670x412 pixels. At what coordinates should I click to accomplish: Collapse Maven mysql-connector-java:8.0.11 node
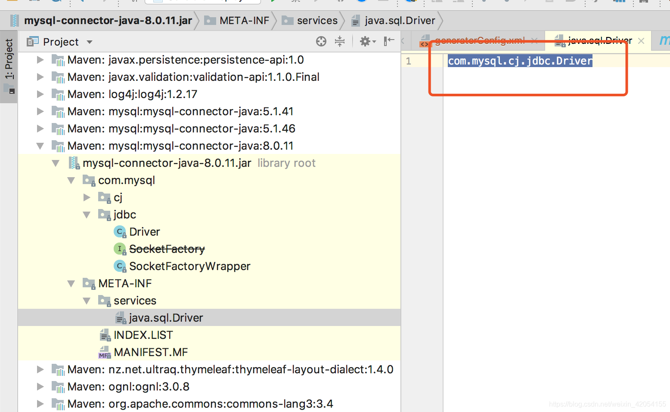[40, 146]
